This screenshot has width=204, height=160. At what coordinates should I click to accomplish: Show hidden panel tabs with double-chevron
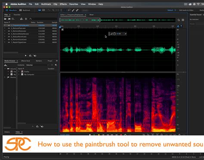coord(57,61)
